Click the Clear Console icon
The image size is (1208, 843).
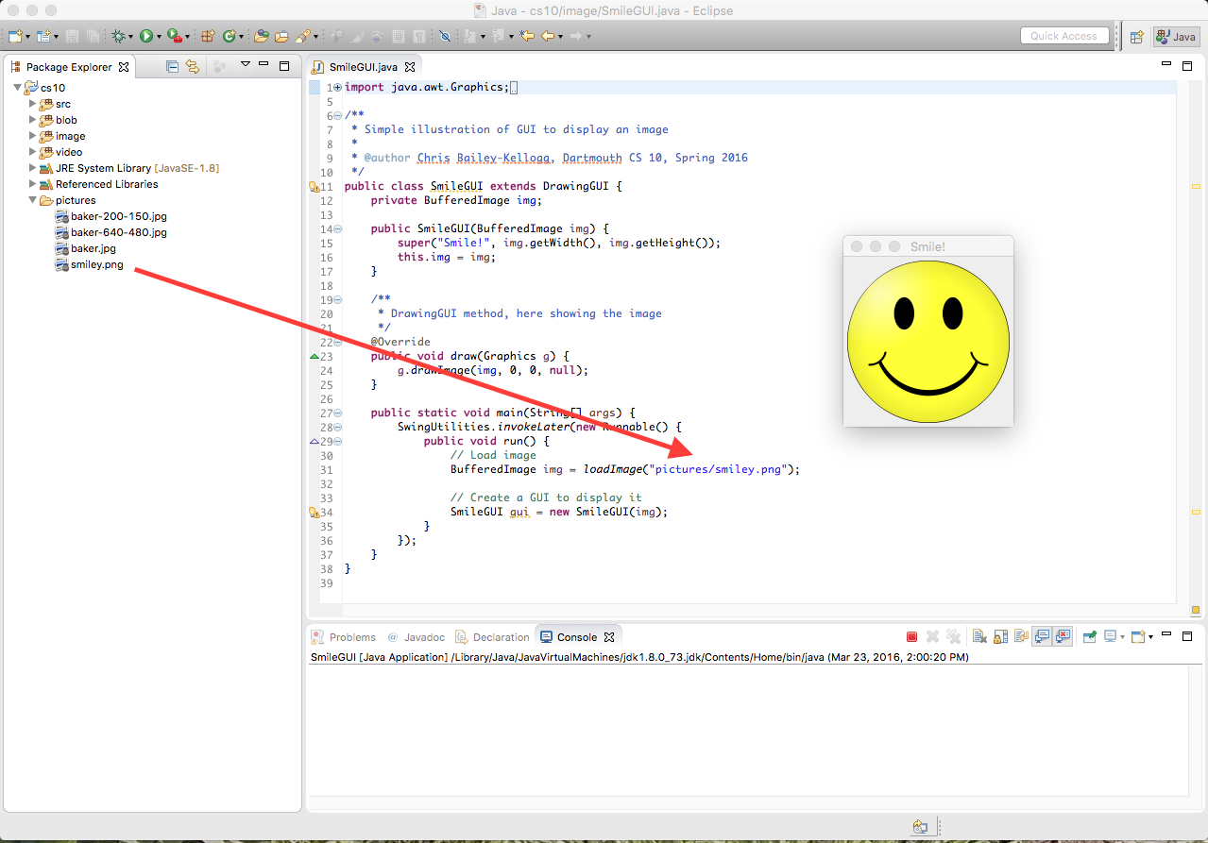(979, 637)
